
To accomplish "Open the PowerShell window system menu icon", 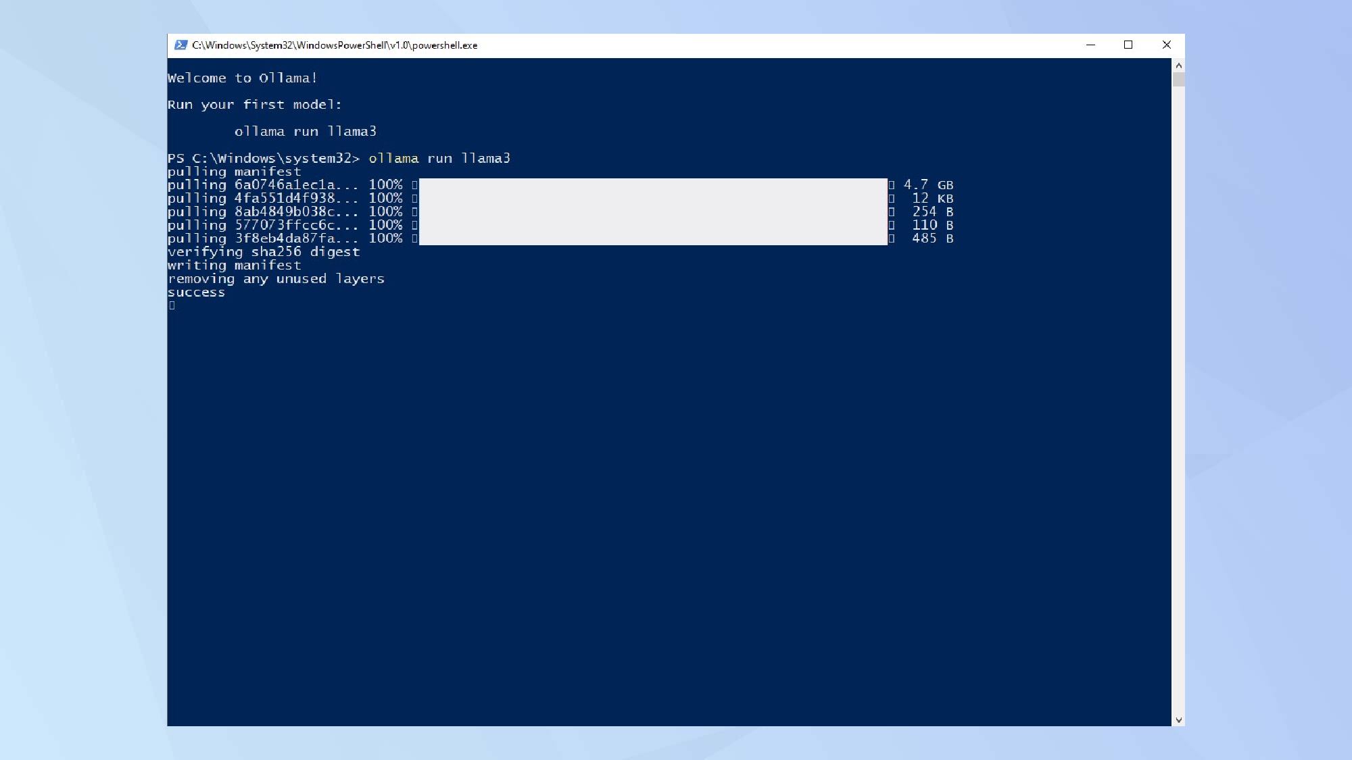I will pyautogui.click(x=180, y=45).
